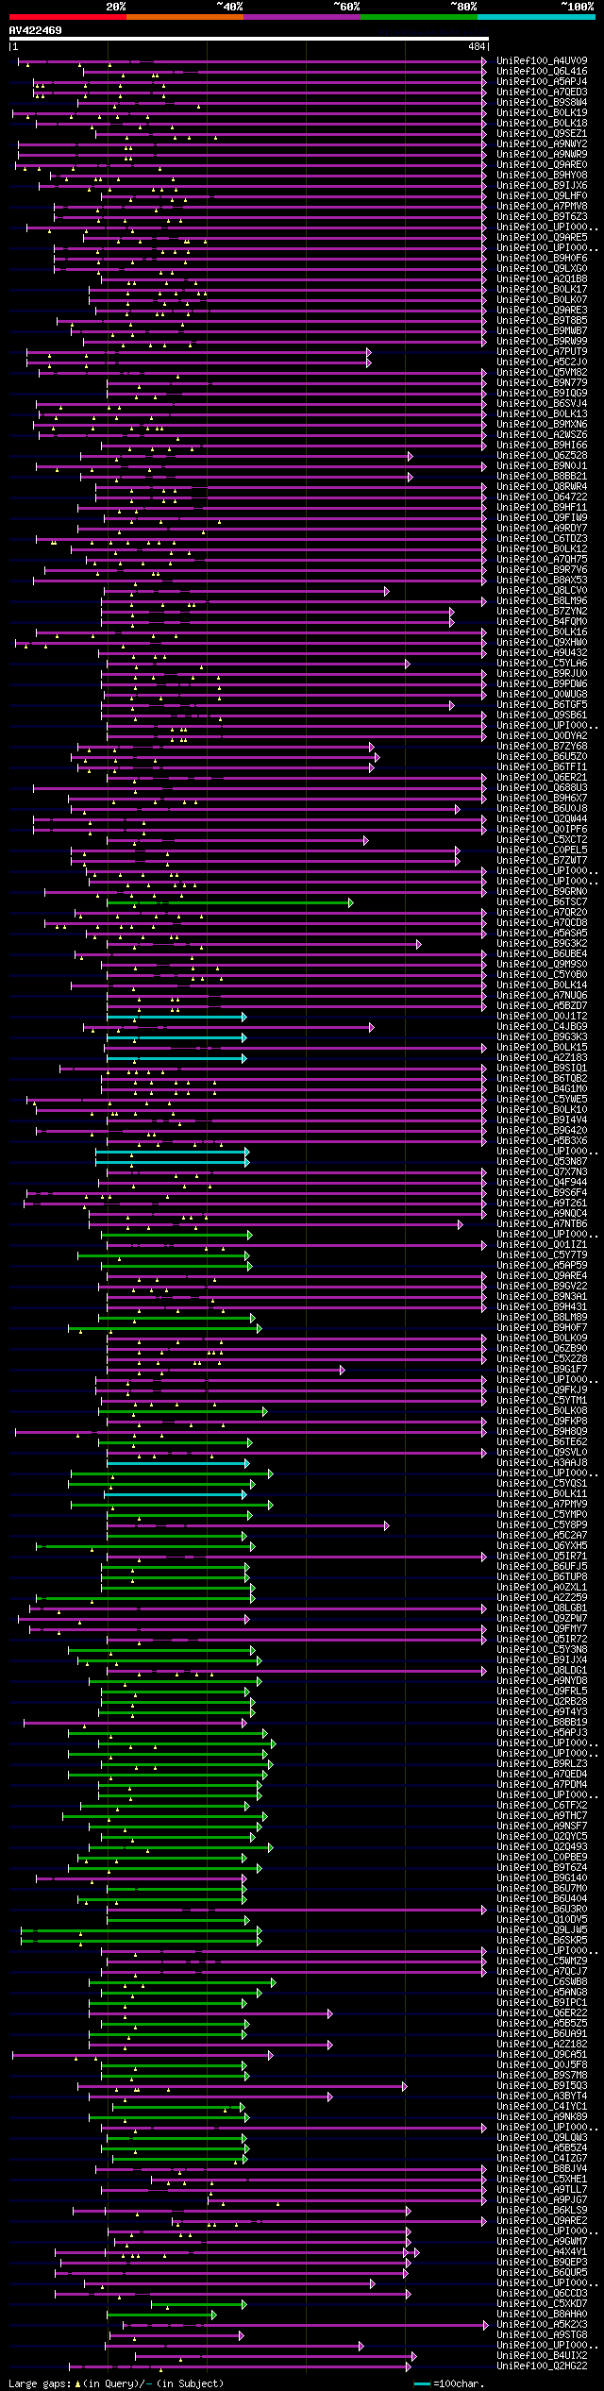Select the UniRef100_B9N779 label
The width and height of the screenshot is (604, 2391).
[542, 383]
